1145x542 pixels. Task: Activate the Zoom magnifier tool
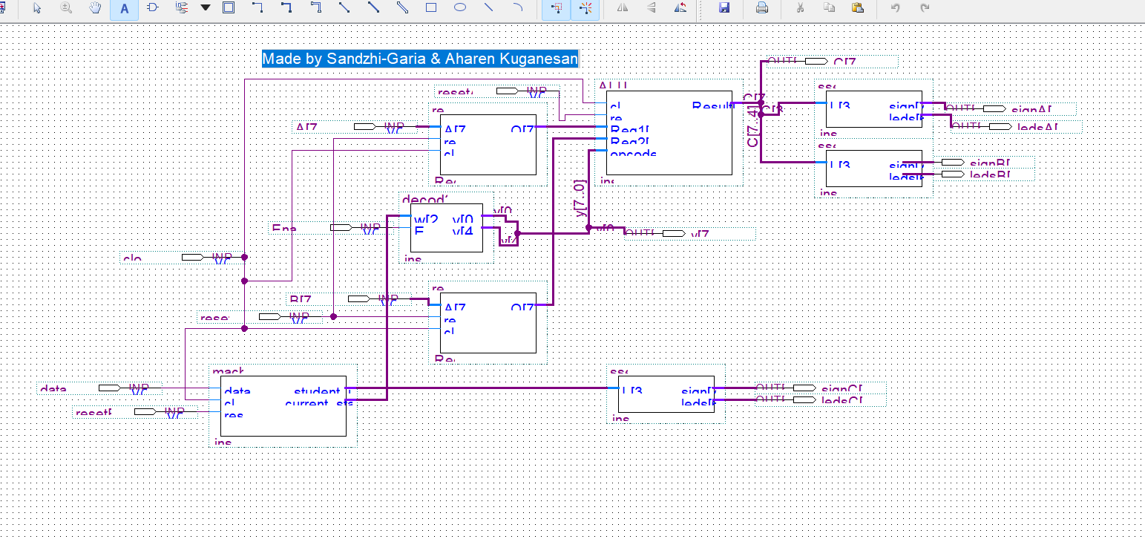[x=66, y=8]
